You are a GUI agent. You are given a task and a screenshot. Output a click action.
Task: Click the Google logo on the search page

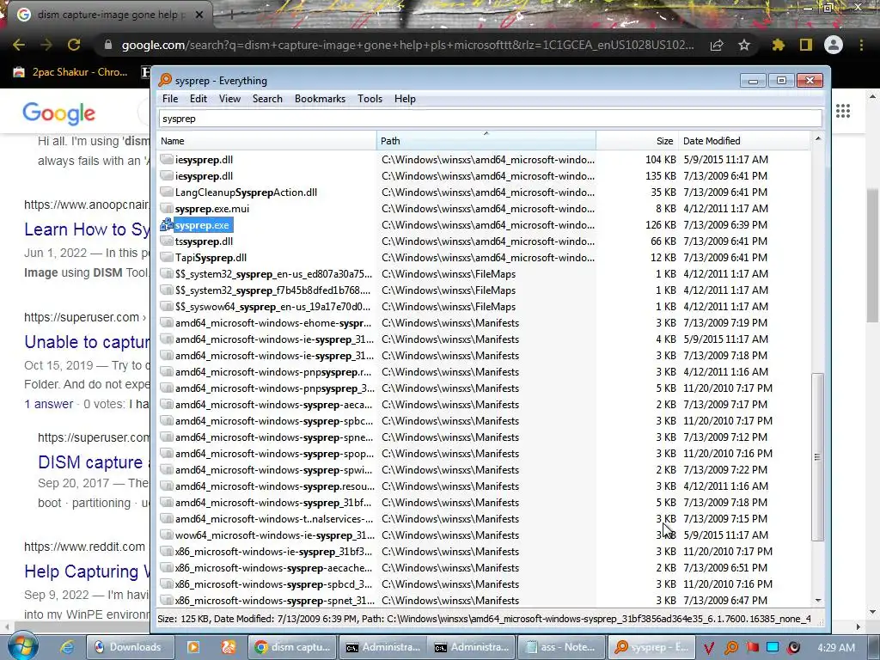click(x=59, y=113)
